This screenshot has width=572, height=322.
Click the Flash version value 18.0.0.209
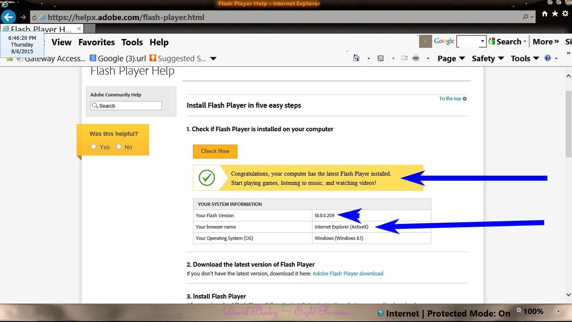(324, 215)
